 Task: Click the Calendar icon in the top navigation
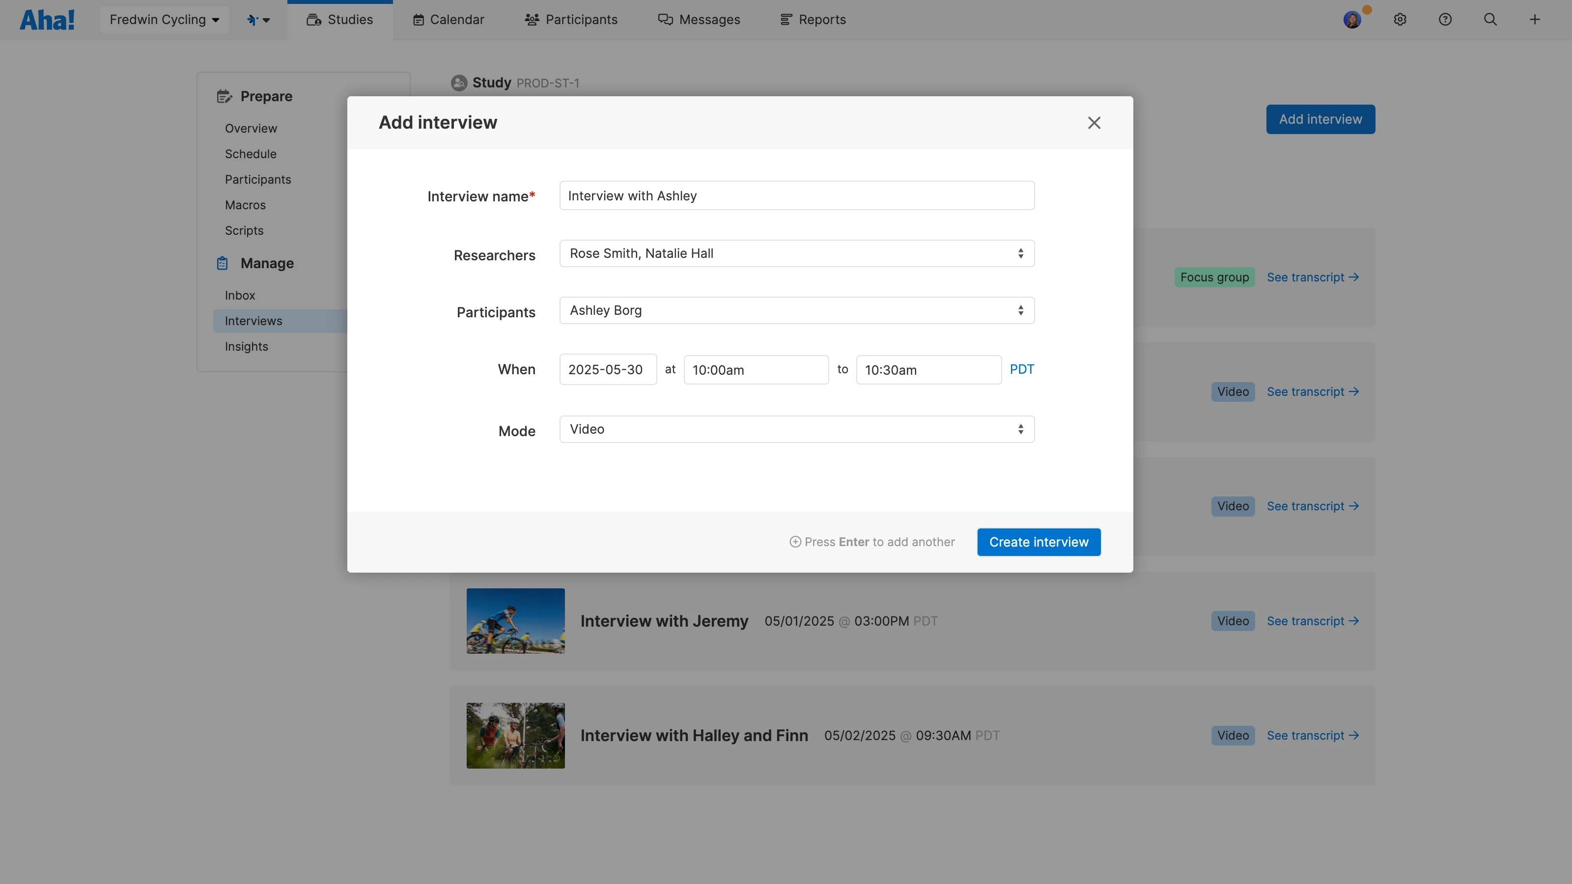419,19
